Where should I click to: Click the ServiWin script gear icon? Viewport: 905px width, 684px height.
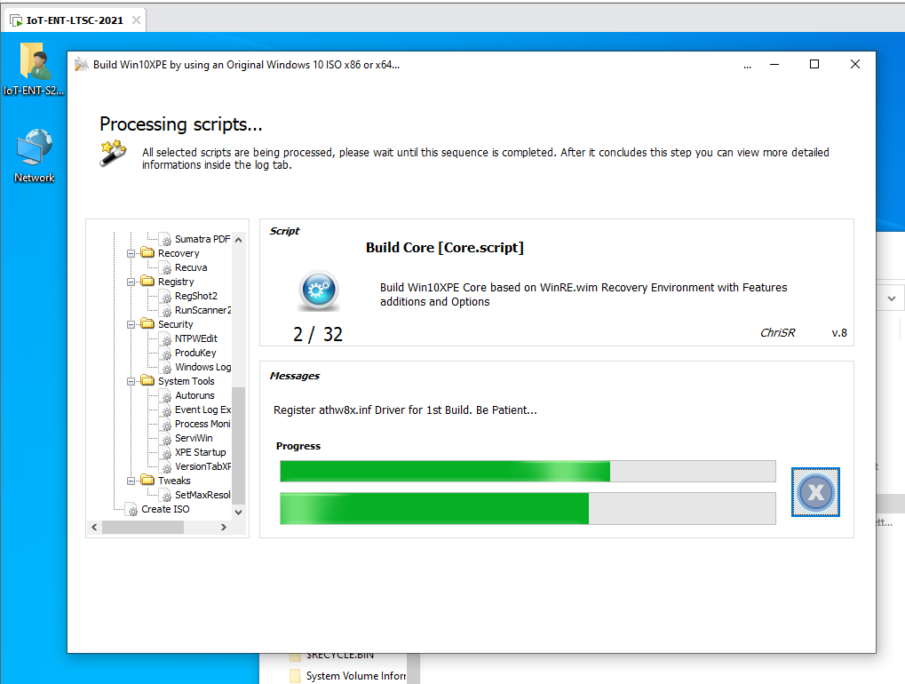pyautogui.click(x=166, y=439)
